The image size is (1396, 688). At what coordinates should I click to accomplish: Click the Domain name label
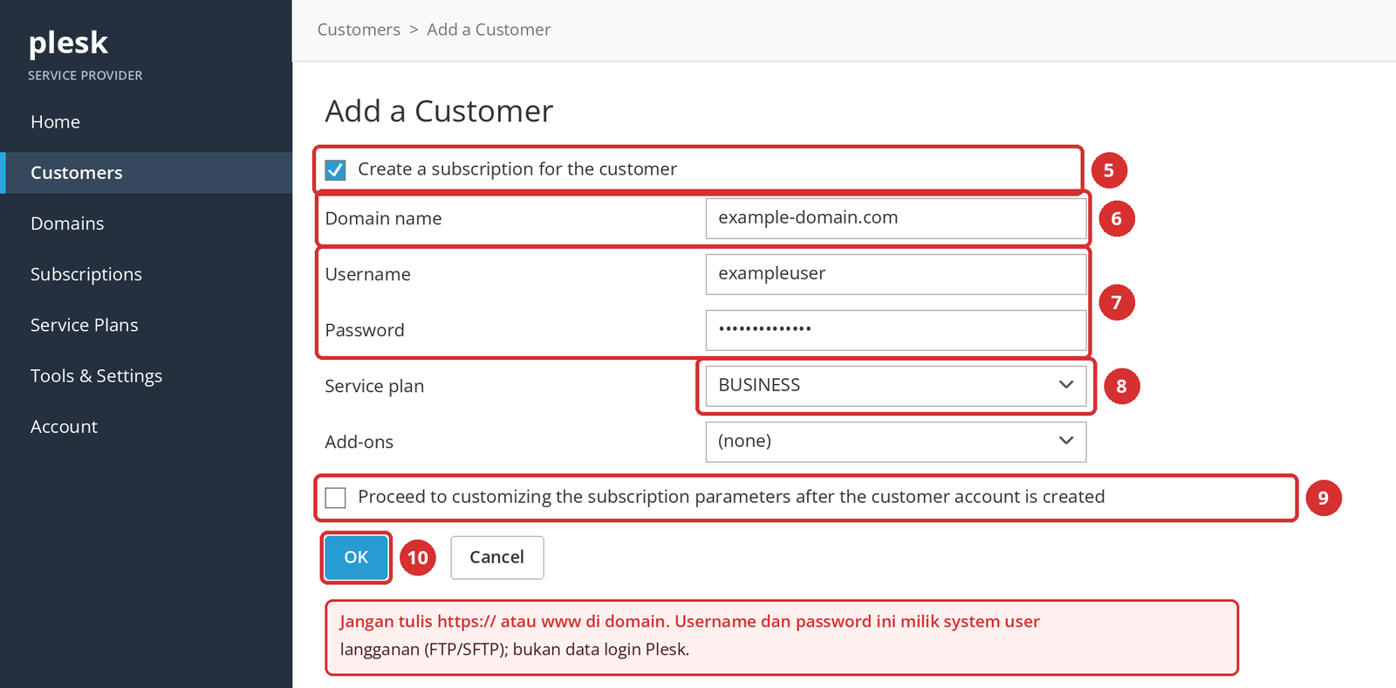click(x=383, y=219)
